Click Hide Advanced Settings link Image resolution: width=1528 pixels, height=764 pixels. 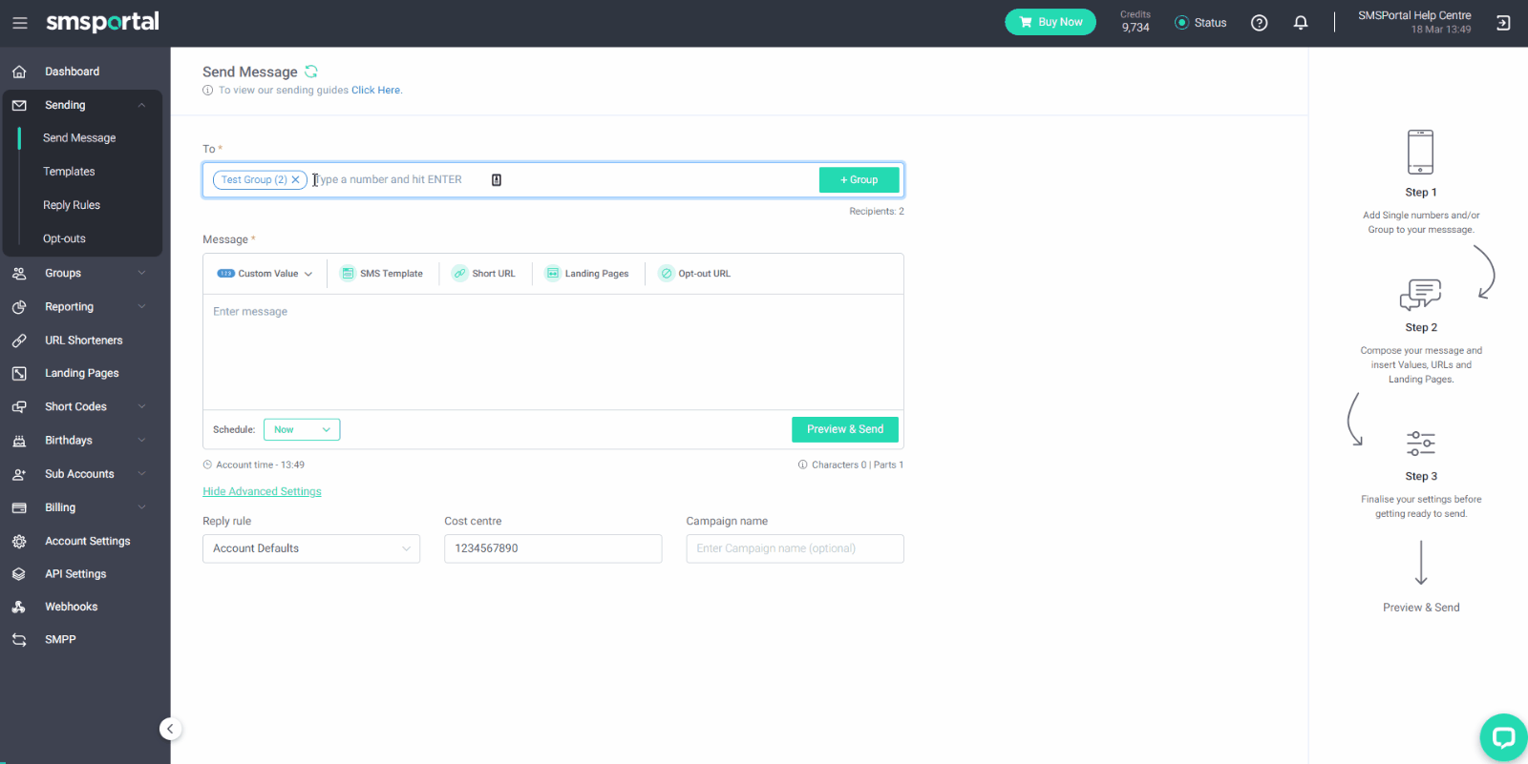[x=262, y=492]
